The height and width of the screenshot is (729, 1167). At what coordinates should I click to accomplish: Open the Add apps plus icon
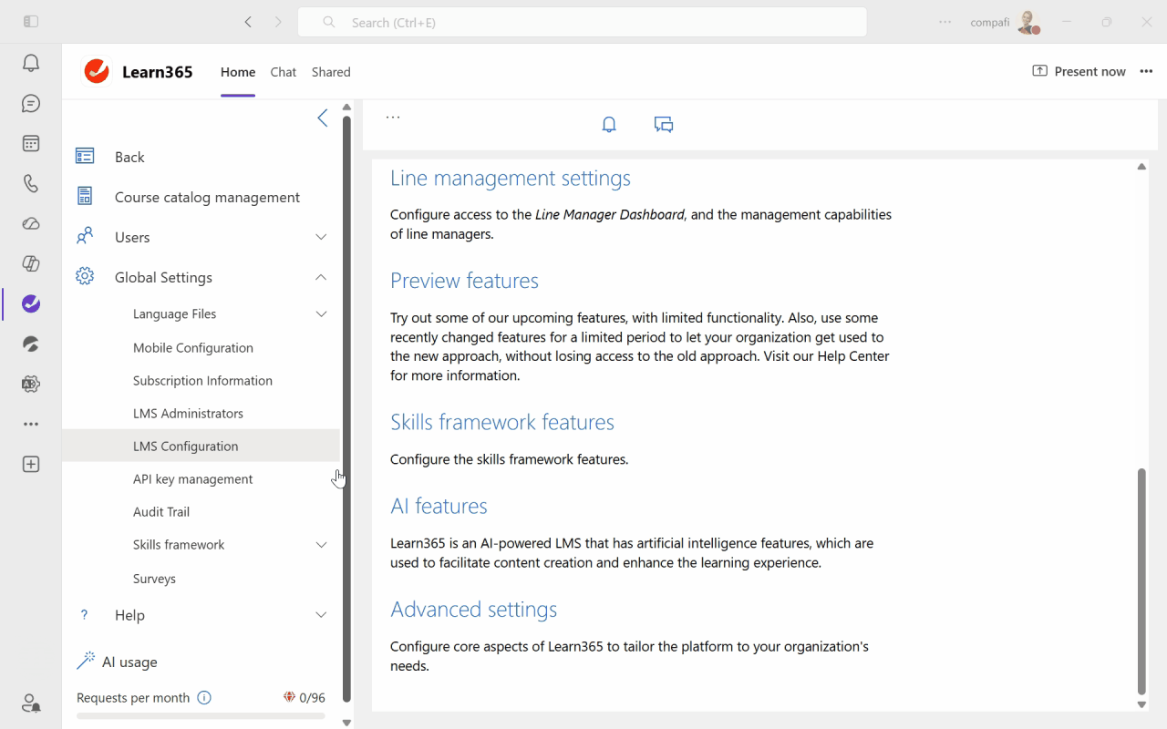click(x=31, y=465)
